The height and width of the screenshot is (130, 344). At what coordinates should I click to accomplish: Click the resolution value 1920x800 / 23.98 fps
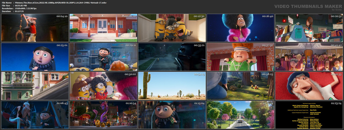tap(26, 8)
